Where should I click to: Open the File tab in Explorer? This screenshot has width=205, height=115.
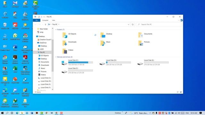37,20
